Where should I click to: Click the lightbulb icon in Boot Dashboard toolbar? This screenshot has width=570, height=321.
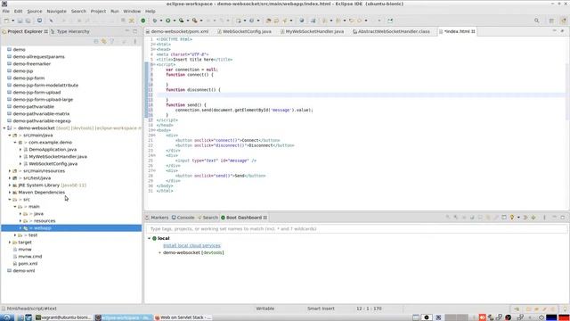pos(512,218)
